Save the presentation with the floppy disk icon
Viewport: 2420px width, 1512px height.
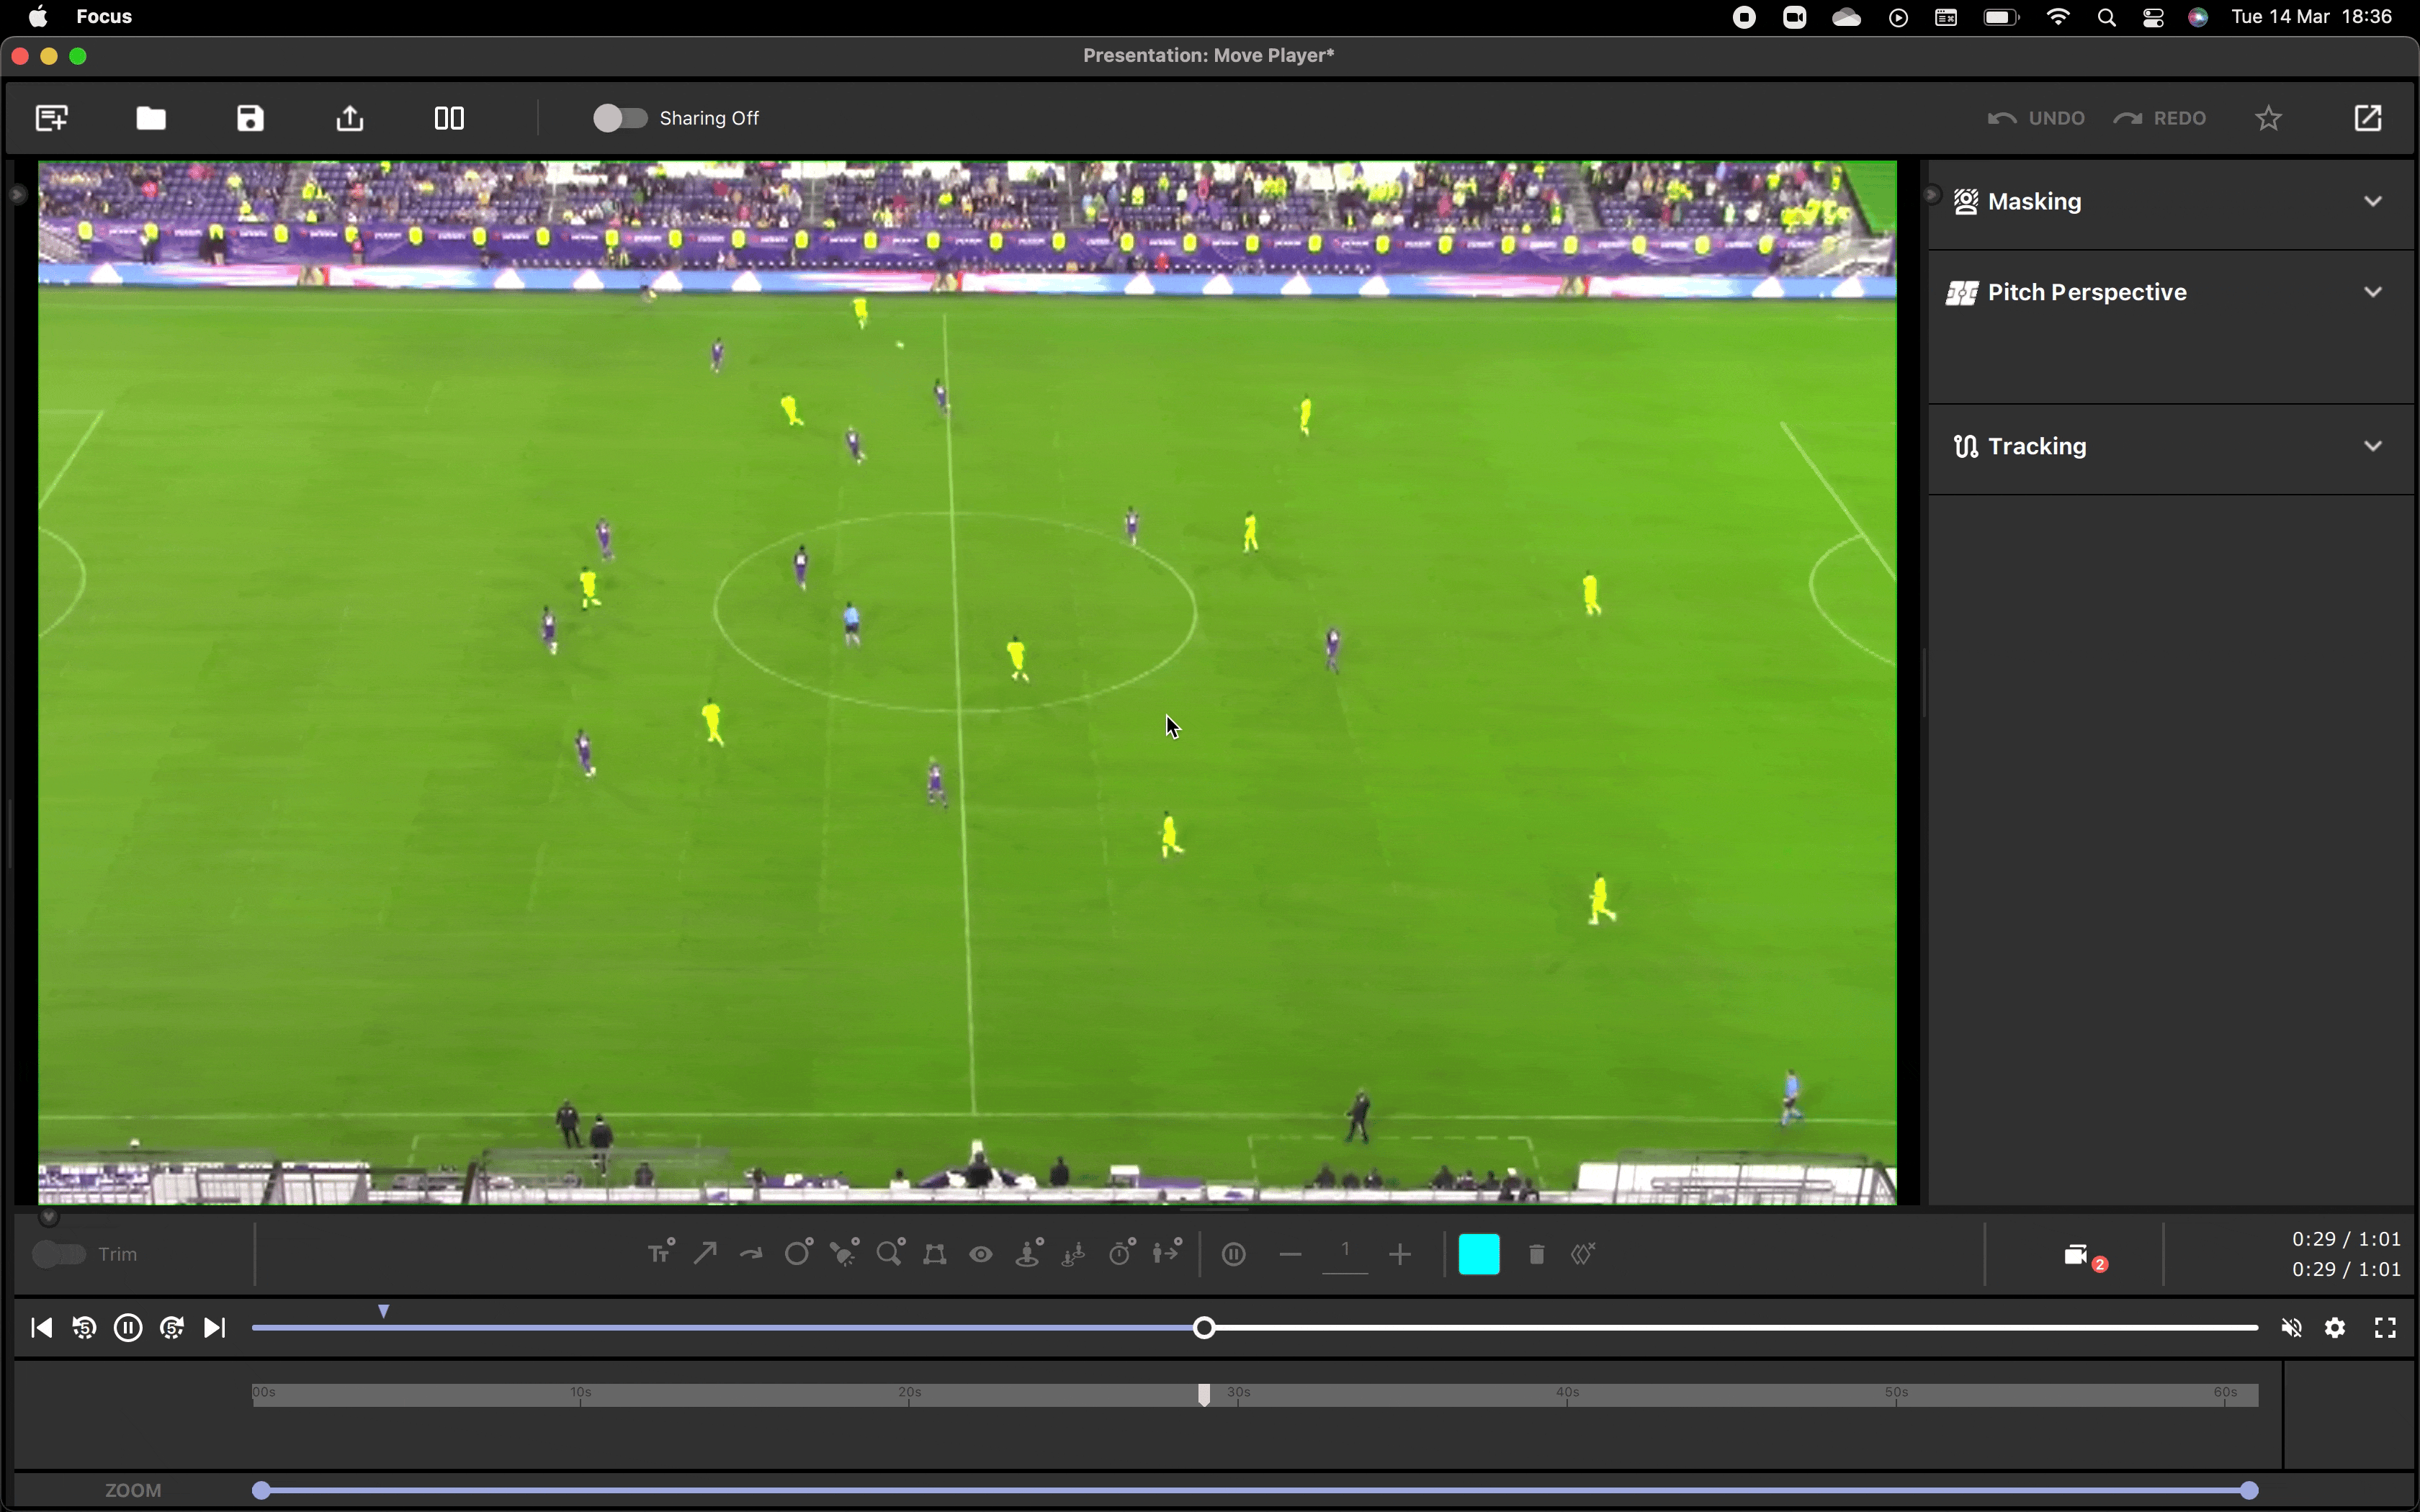click(250, 118)
